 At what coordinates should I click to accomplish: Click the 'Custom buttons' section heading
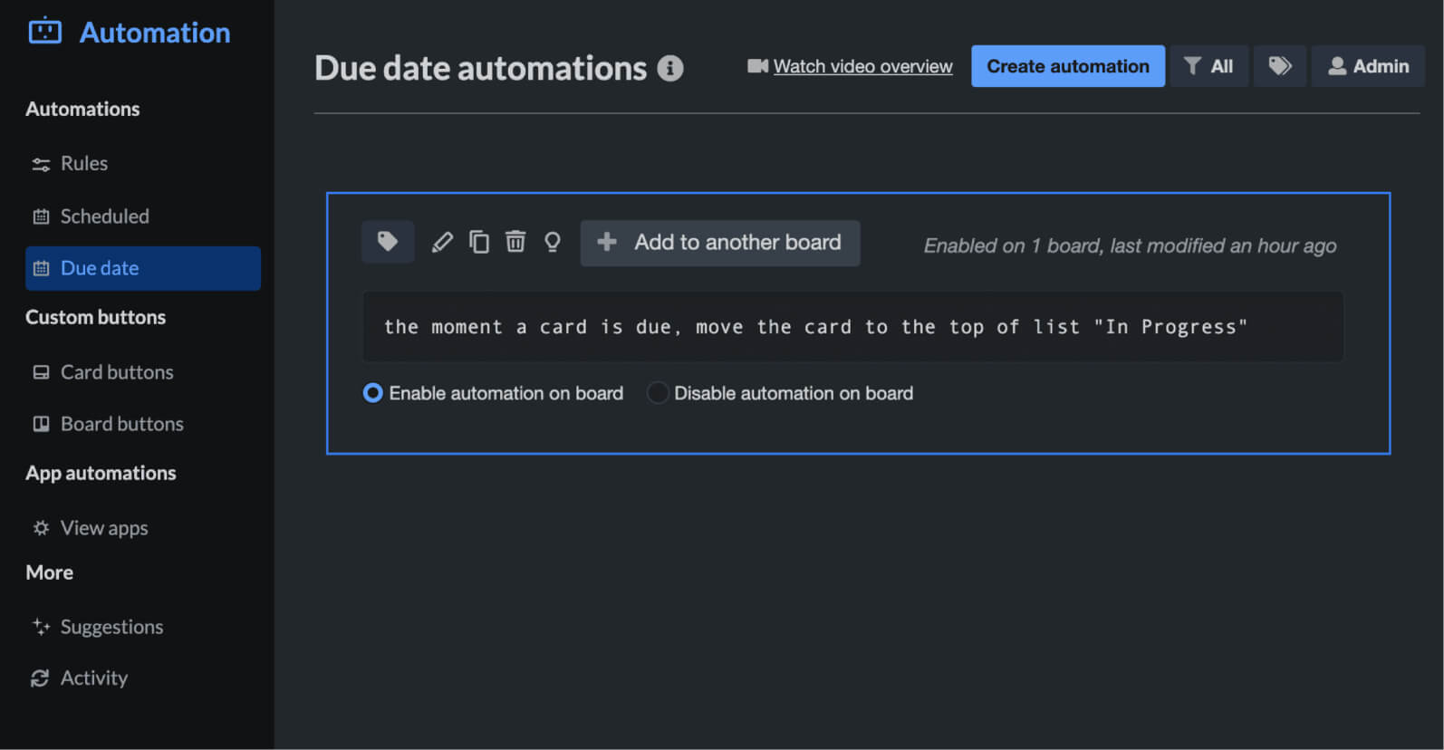point(95,317)
